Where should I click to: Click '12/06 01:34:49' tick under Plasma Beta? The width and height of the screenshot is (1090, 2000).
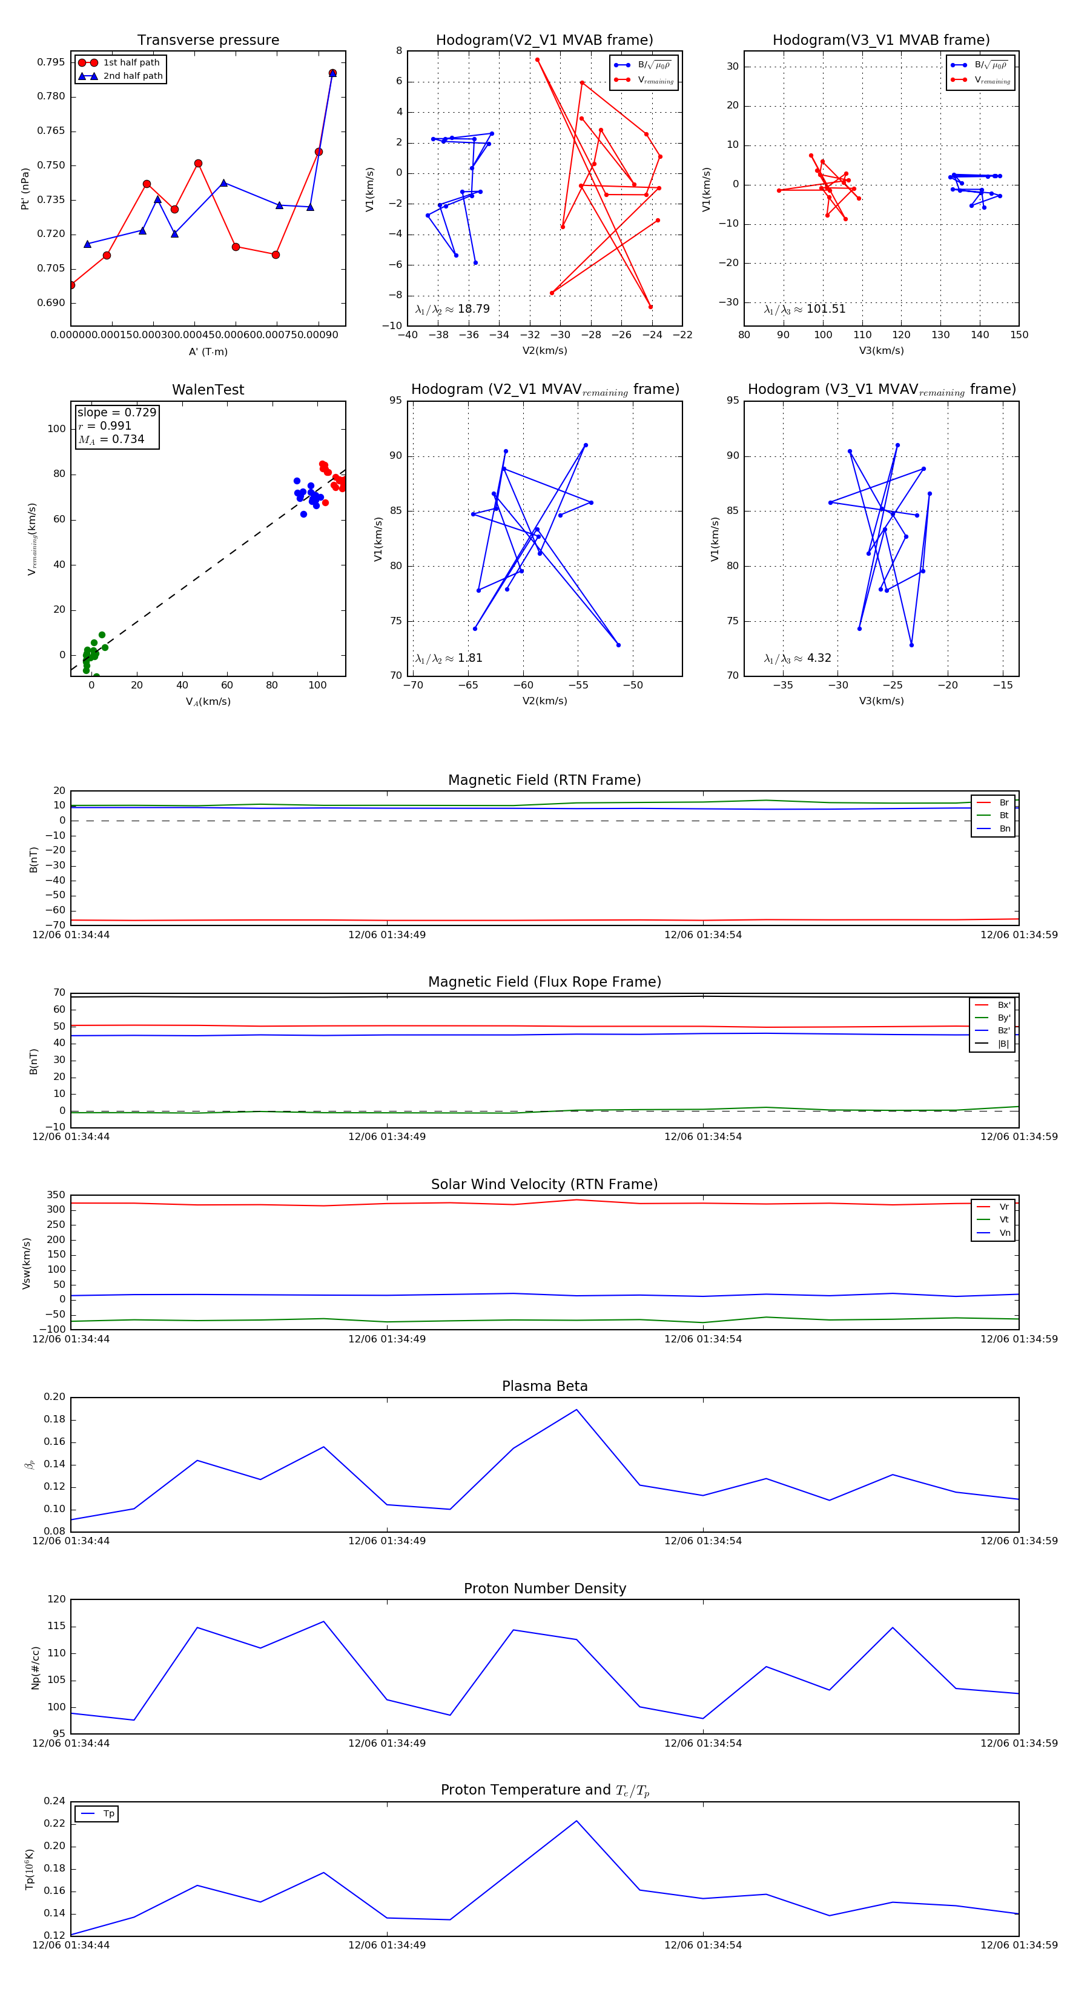point(387,1541)
